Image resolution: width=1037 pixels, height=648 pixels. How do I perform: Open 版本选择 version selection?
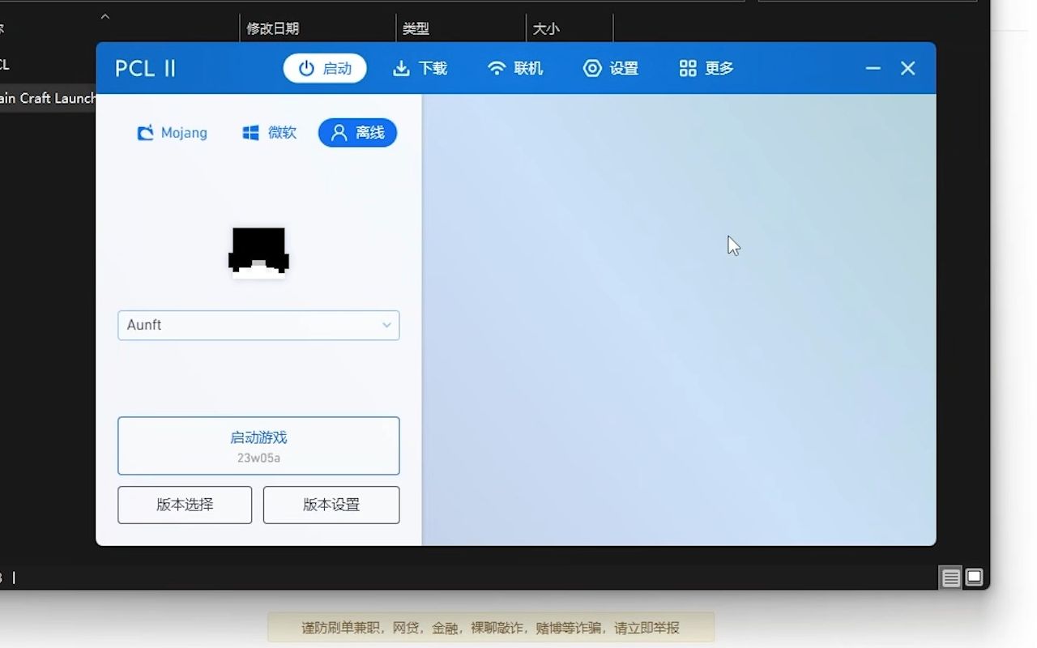(185, 505)
